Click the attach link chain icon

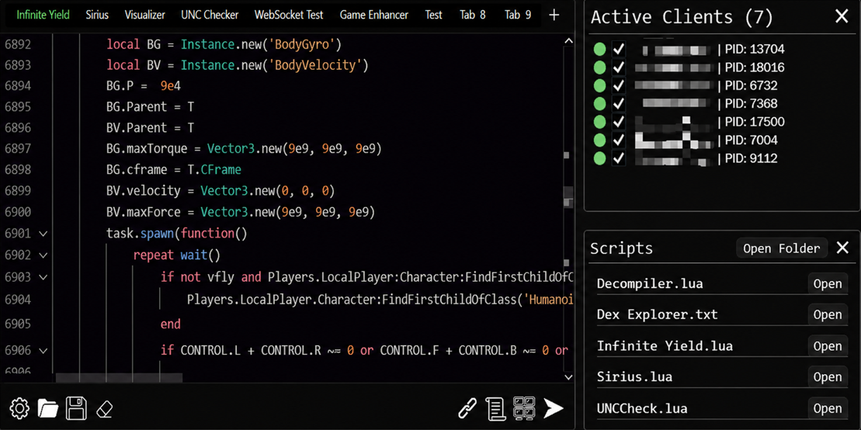(467, 408)
